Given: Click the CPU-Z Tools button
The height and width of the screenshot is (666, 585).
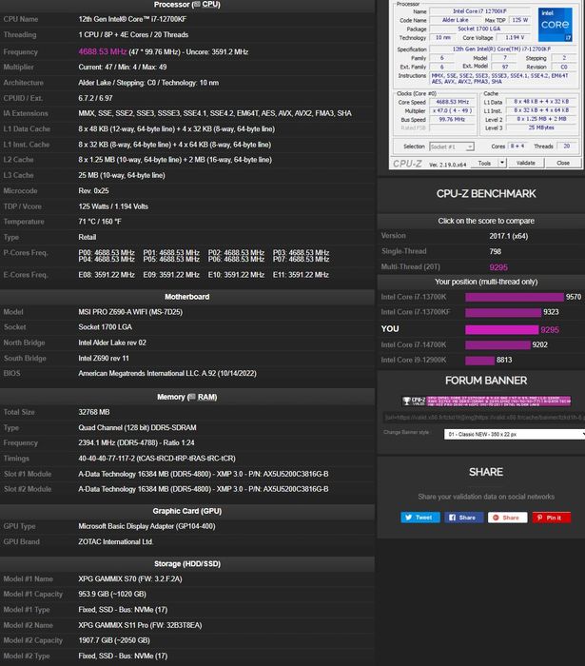Looking at the screenshot, I should (484, 163).
